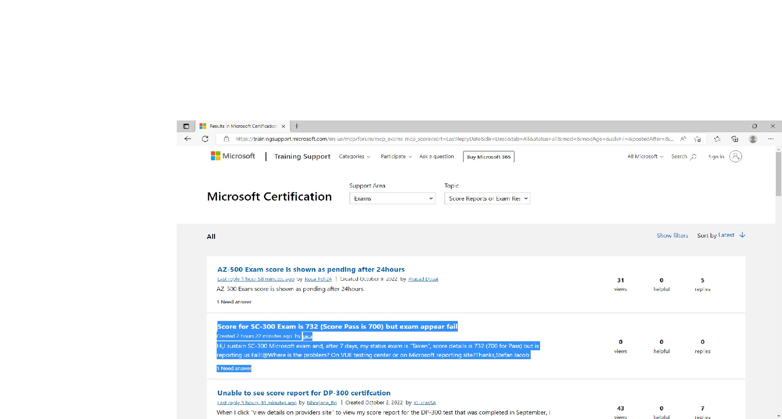The height and width of the screenshot is (419, 782).
Task: Select the All tab
Action: coord(211,236)
